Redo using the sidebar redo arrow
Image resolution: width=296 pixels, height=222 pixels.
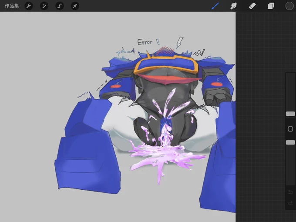[290, 203]
